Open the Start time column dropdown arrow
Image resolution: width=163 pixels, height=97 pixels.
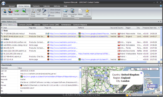[158, 28]
